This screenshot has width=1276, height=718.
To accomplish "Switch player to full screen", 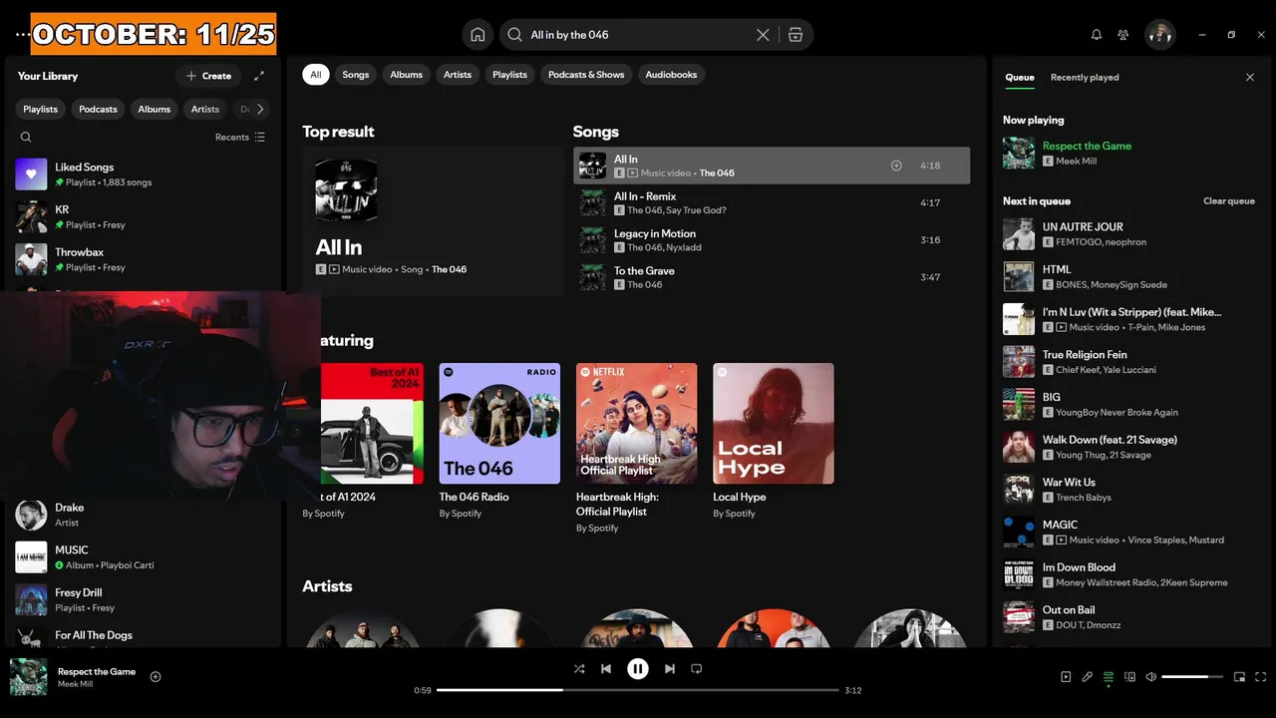I will point(1260,677).
